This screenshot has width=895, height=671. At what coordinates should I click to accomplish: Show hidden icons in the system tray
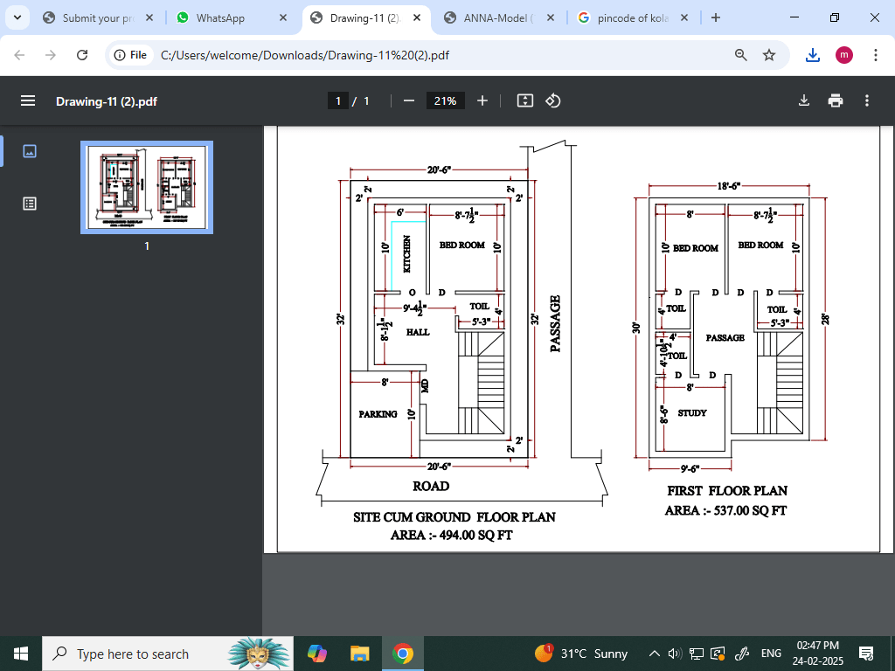[654, 654]
